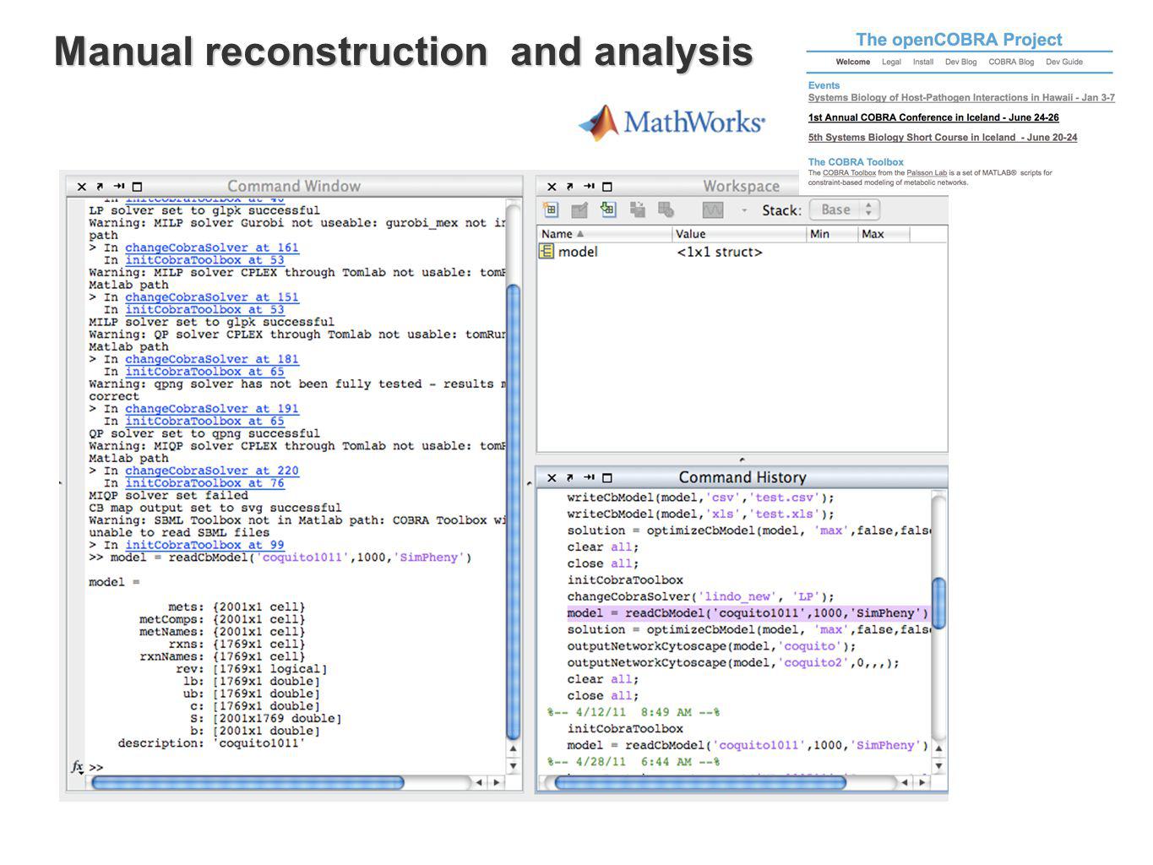The image size is (1153, 865).
Task: Click the link initCobraToolbox at 99
Action: click(x=205, y=545)
